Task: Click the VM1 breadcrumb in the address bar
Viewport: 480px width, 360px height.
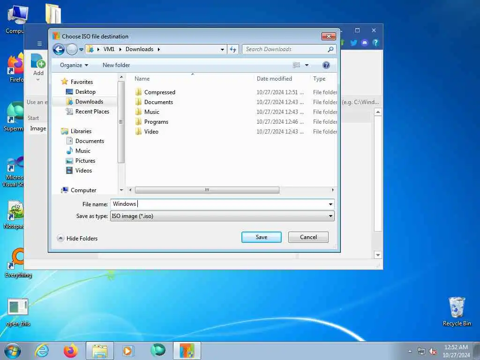Action: point(109,49)
